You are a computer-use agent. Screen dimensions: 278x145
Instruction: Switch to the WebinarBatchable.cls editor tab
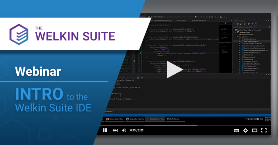(x=199, y=21)
